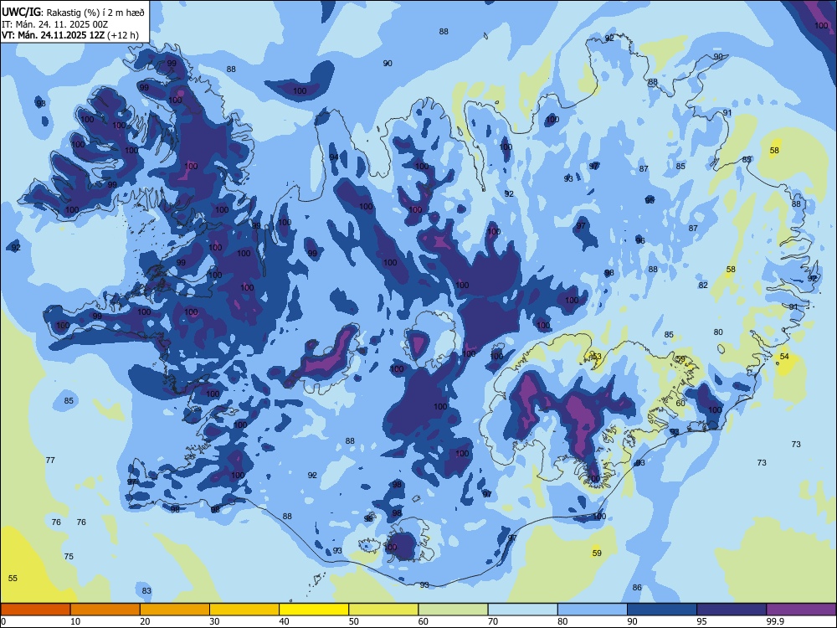Select the '75' humidity value on the map
Viewport: 837px width, 628px height.
[69, 557]
